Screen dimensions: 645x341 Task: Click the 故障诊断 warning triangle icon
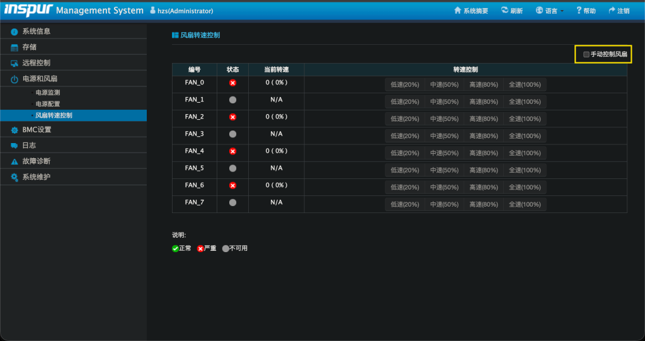(14, 161)
